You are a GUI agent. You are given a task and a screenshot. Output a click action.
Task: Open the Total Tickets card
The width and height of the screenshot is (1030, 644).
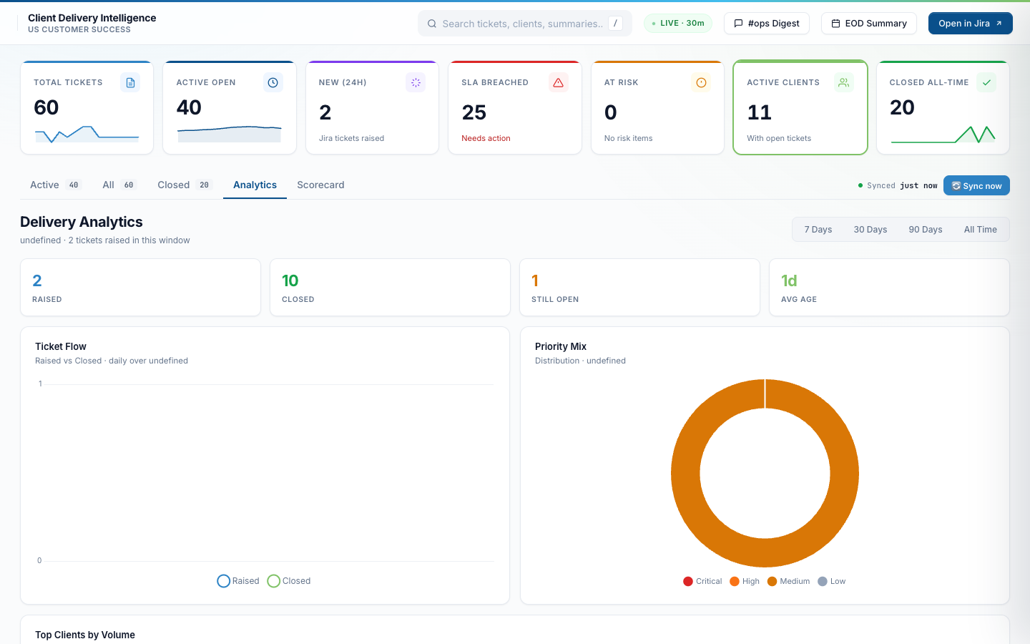(87, 107)
